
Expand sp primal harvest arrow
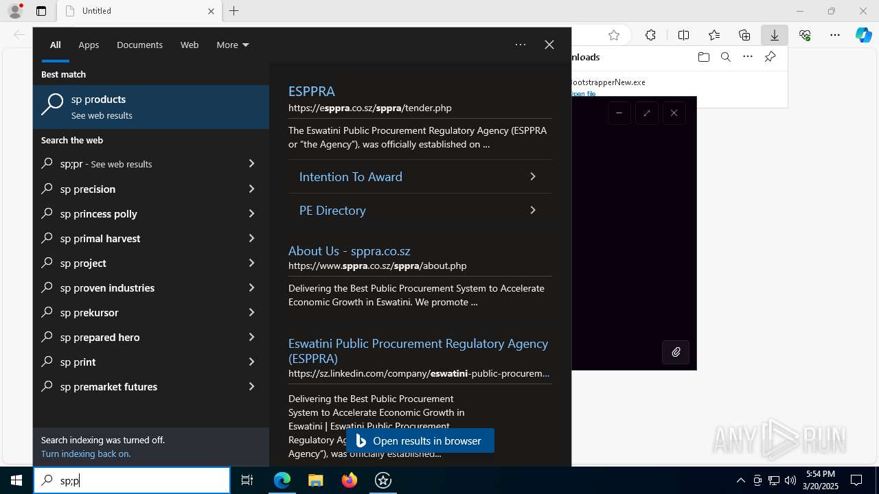(x=251, y=238)
